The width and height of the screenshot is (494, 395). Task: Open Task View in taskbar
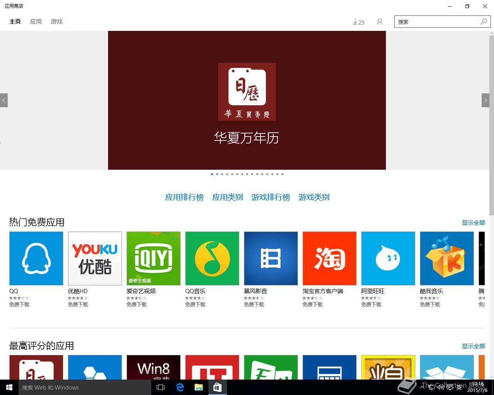click(161, 387)
